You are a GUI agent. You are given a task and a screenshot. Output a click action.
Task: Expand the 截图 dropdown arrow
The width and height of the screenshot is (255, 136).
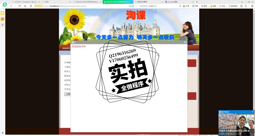217,6
